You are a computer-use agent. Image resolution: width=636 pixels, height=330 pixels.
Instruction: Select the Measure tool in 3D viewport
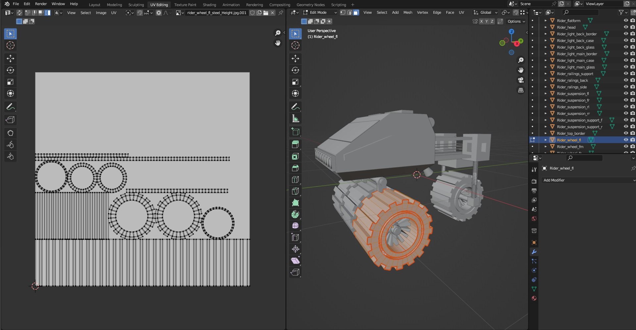[x=295, y=118]
